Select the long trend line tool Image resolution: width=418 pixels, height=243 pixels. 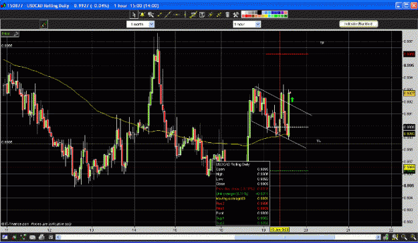tap(168, 15)
